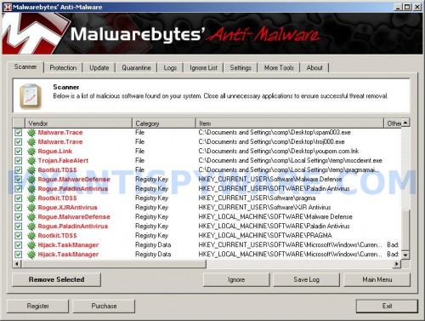Open the Update tab
The image size is (425, 321).
tap(99, 68)
